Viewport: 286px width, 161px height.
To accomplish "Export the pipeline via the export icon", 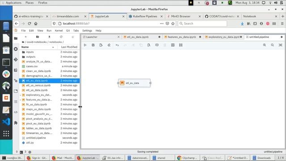I will click(101, 45).
